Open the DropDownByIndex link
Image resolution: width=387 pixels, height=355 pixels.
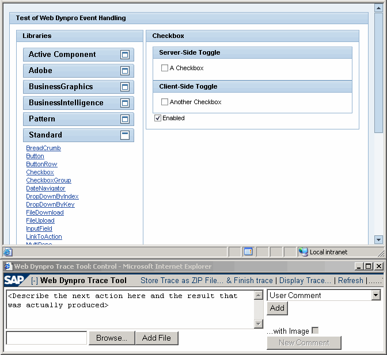[52, 196]
